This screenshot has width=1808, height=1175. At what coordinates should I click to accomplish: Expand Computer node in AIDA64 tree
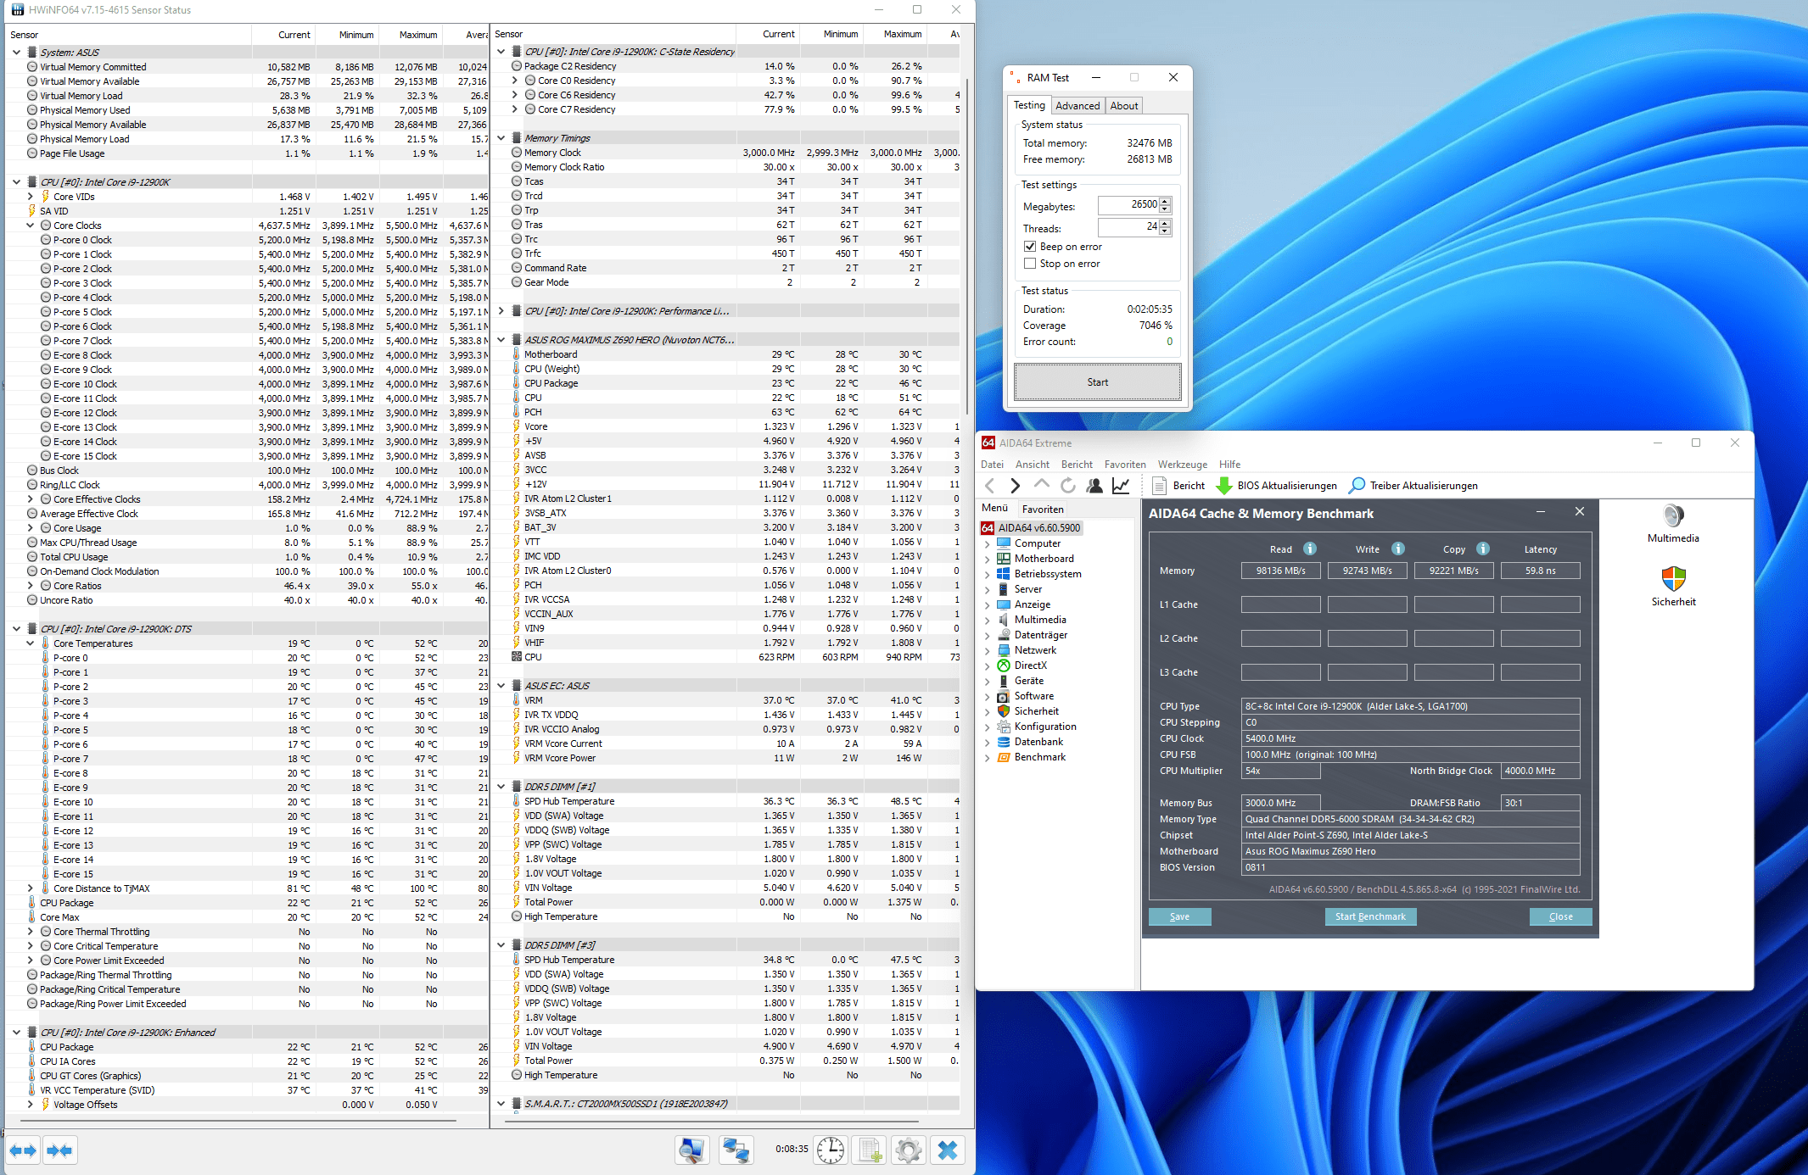[987, 543]
